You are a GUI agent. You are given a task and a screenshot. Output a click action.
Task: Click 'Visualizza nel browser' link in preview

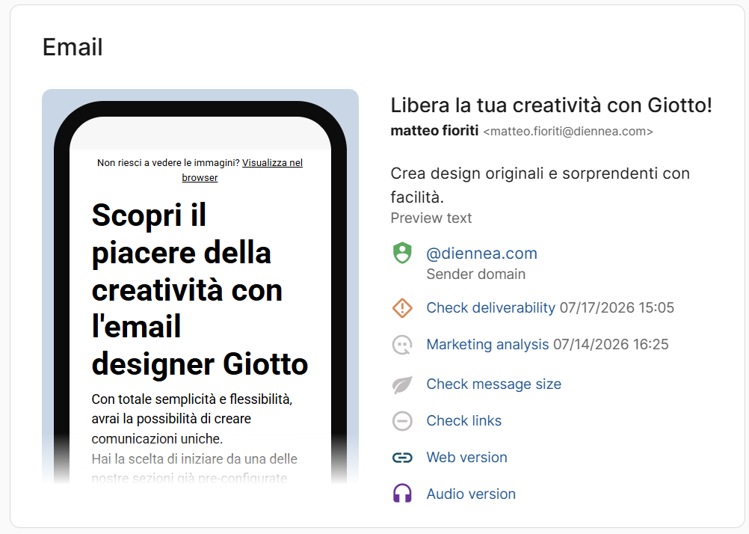coord(242,170)
